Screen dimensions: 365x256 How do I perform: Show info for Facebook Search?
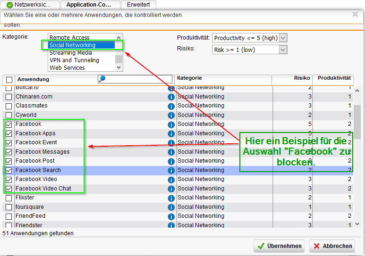pyautogui.click(x=171, y=171)
